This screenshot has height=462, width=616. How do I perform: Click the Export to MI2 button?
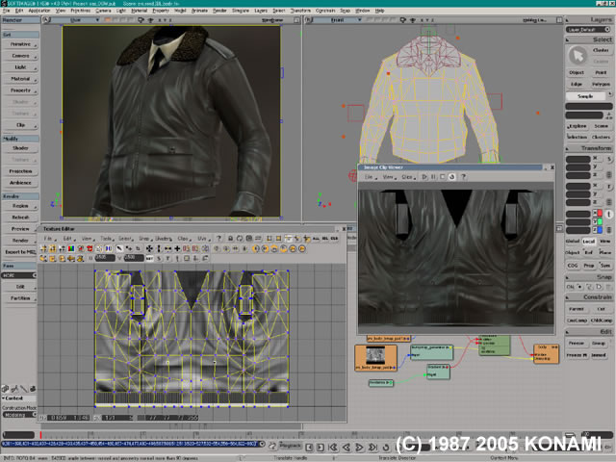pos(20,252)
